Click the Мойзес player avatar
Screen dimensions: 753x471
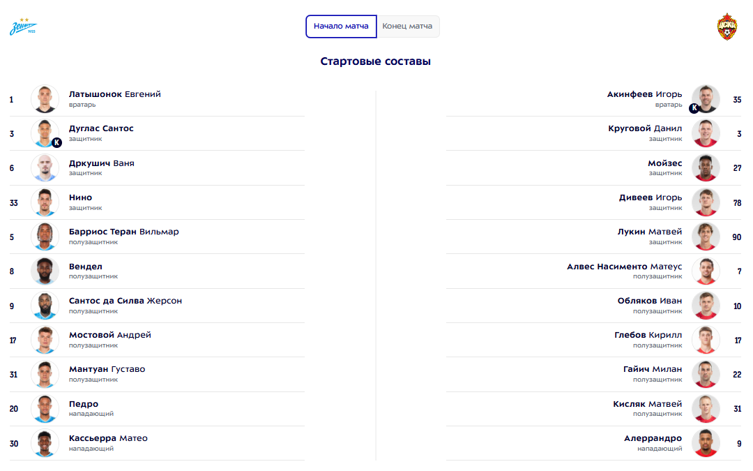pos(706,168)
